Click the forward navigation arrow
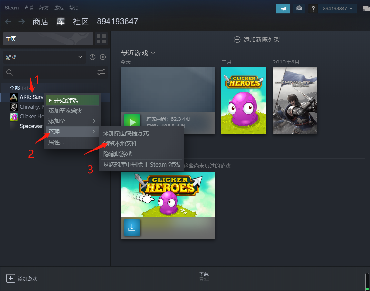 [22, 22]
